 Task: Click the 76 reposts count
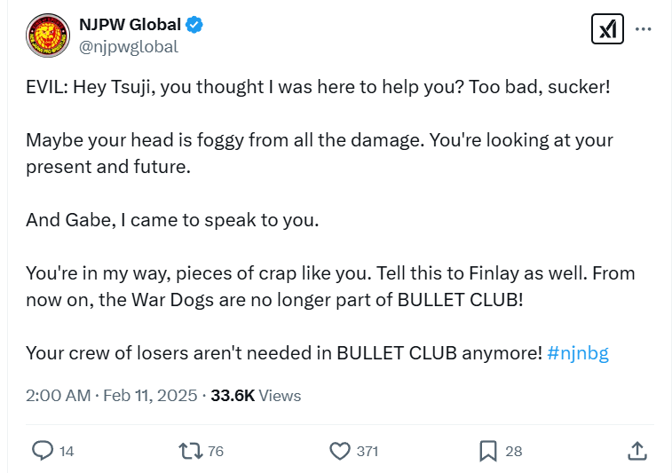coord(216,452)
